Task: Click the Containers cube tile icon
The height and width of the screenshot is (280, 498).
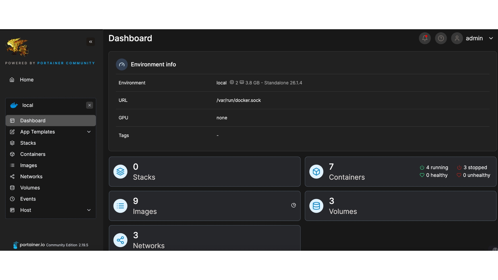Action: click(x=316, y=172)
